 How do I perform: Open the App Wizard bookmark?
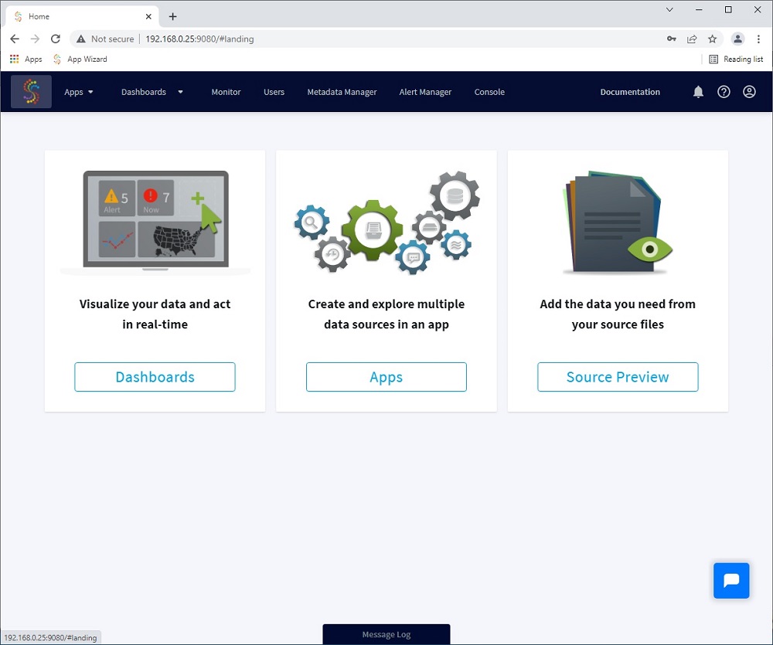(80, 59)
